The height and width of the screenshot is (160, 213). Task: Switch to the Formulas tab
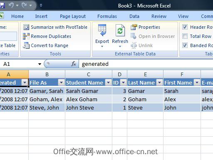pyautogui.click(x=107, y=16)
